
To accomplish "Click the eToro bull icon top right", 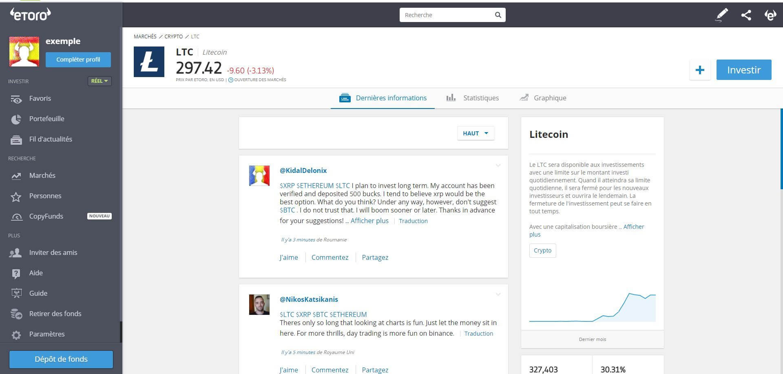I will (x=770, y=15).
